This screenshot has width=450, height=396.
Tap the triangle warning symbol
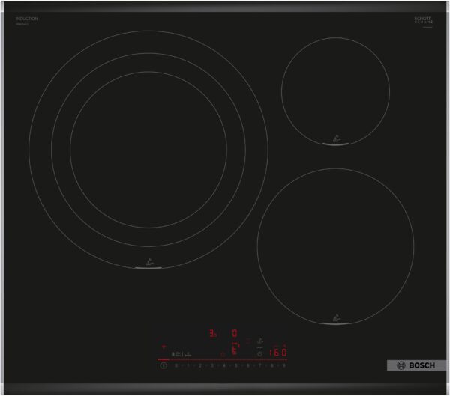pyautogui.click(x=223, y=354)
